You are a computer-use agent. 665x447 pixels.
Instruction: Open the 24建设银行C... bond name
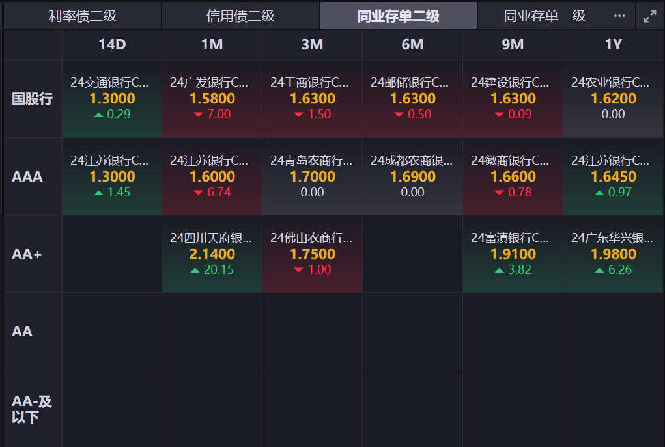[x=510, y=82]
